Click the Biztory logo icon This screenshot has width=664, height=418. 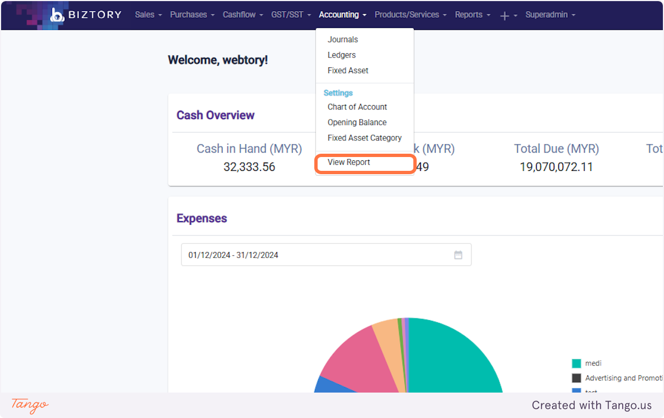pos(57,15)
